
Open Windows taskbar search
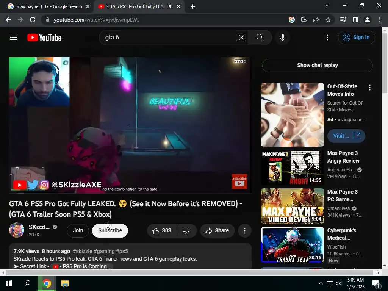(27, 283)
